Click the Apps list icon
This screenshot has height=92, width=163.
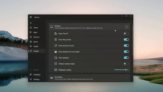[31, 32]
